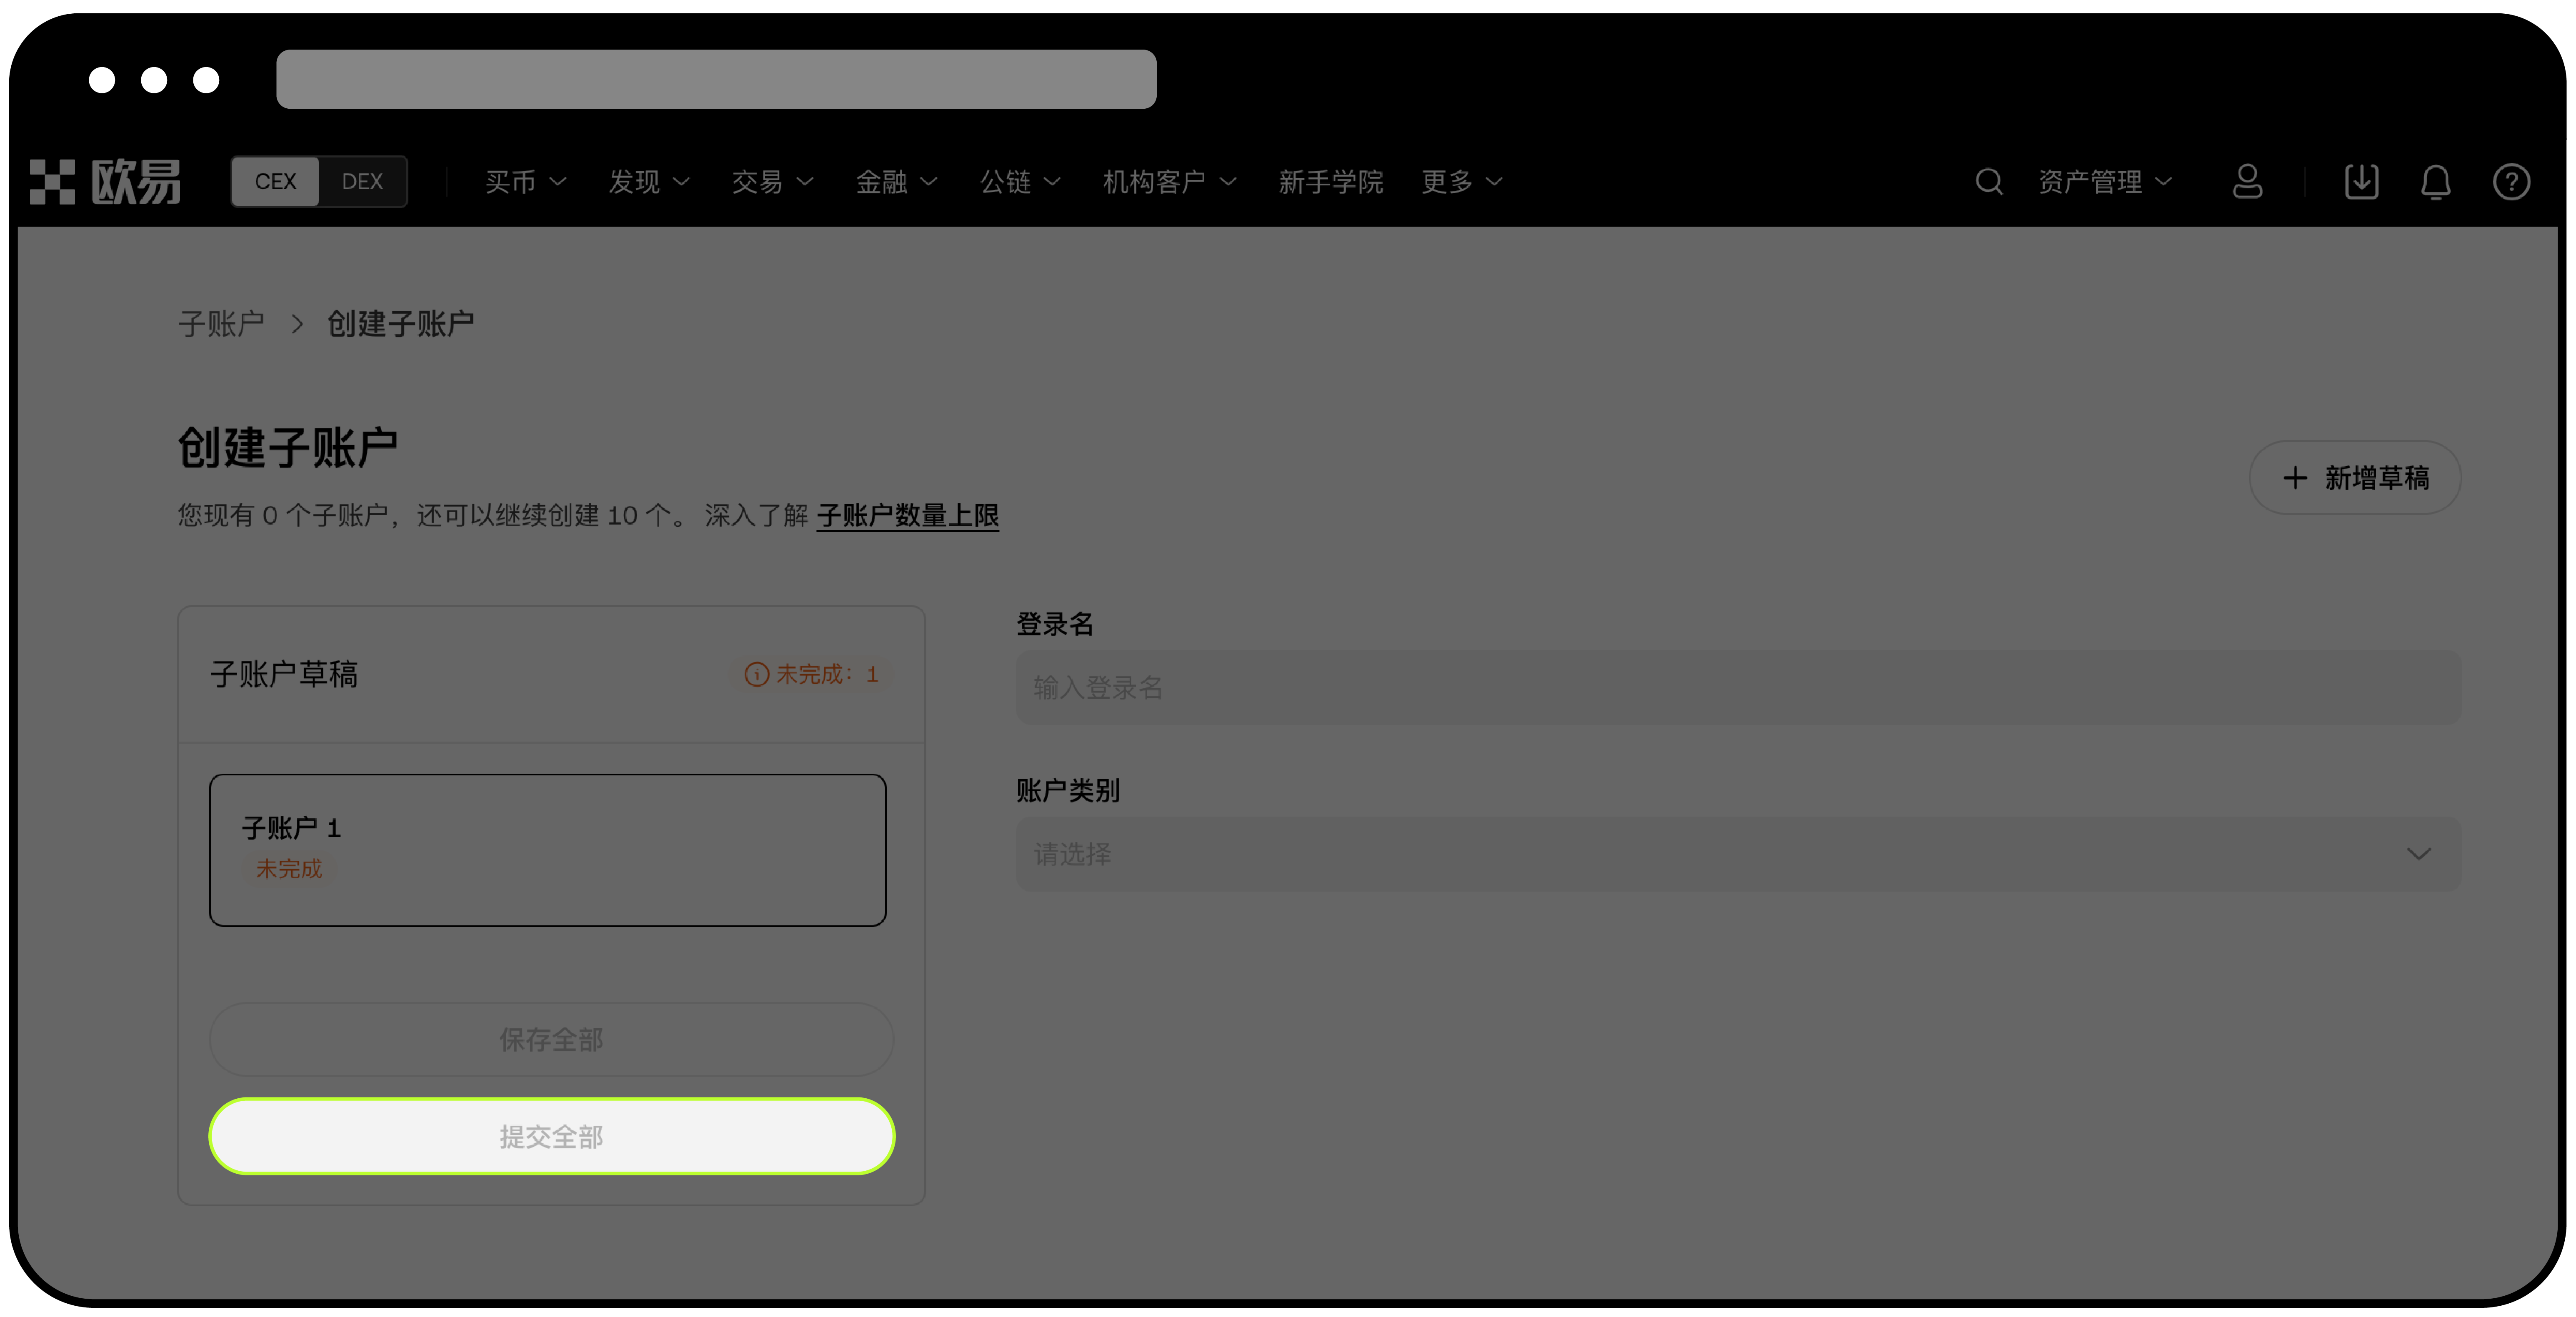
Task: Click the download app icon
Action: click(2361, 181)
